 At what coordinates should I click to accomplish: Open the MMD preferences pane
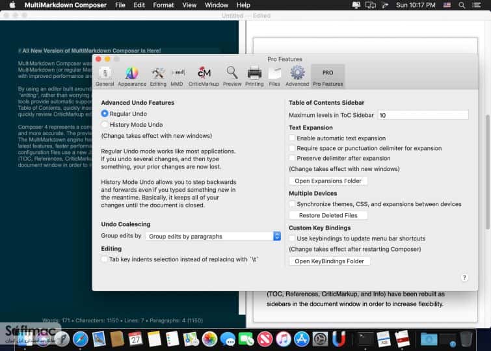click(177, 77)
